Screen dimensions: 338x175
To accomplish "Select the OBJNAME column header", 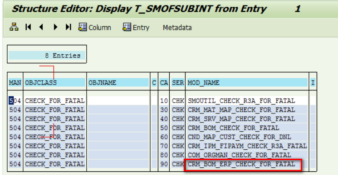I will click(x=118, y=83).
